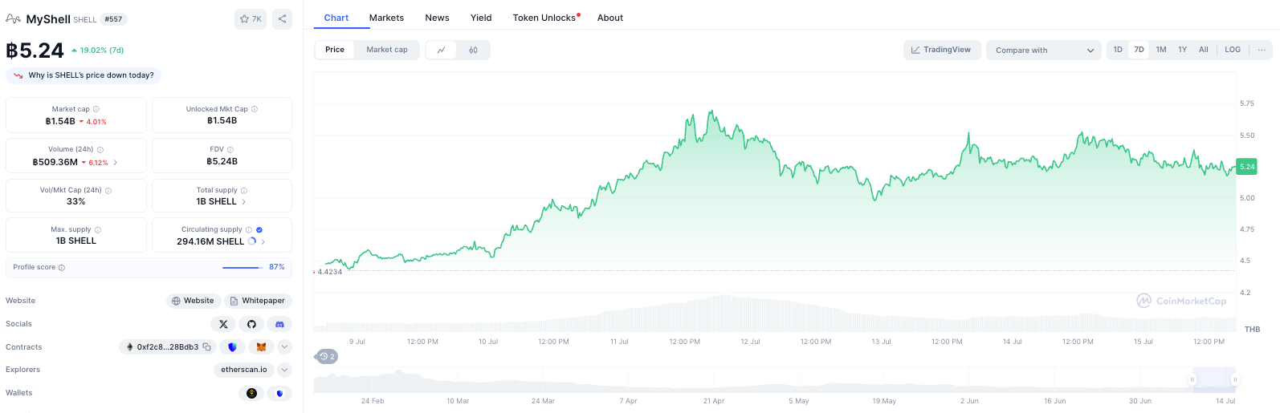
Task: Open the News tab
Action: click(437, 18)
